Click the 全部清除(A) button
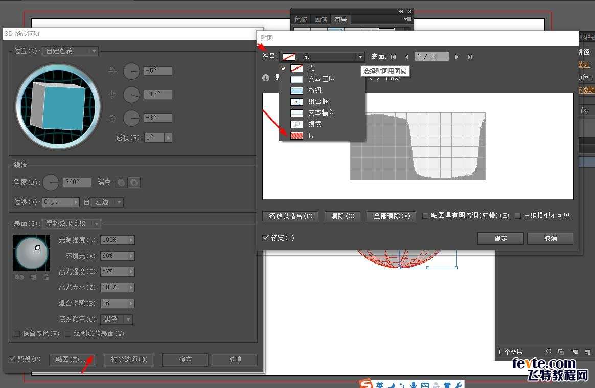 [391, 216]
